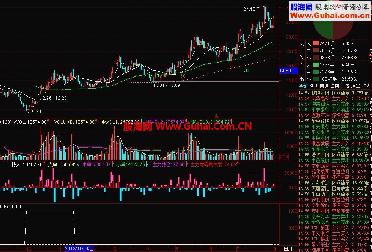
Task: Select 雅化集团 撑杆跳高 row
Action: [333, 177]
